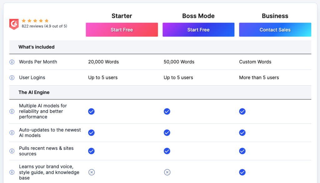The image size is (320, 183).
Task: Click the five-star rating icons
Action: [x=35, y=21]
